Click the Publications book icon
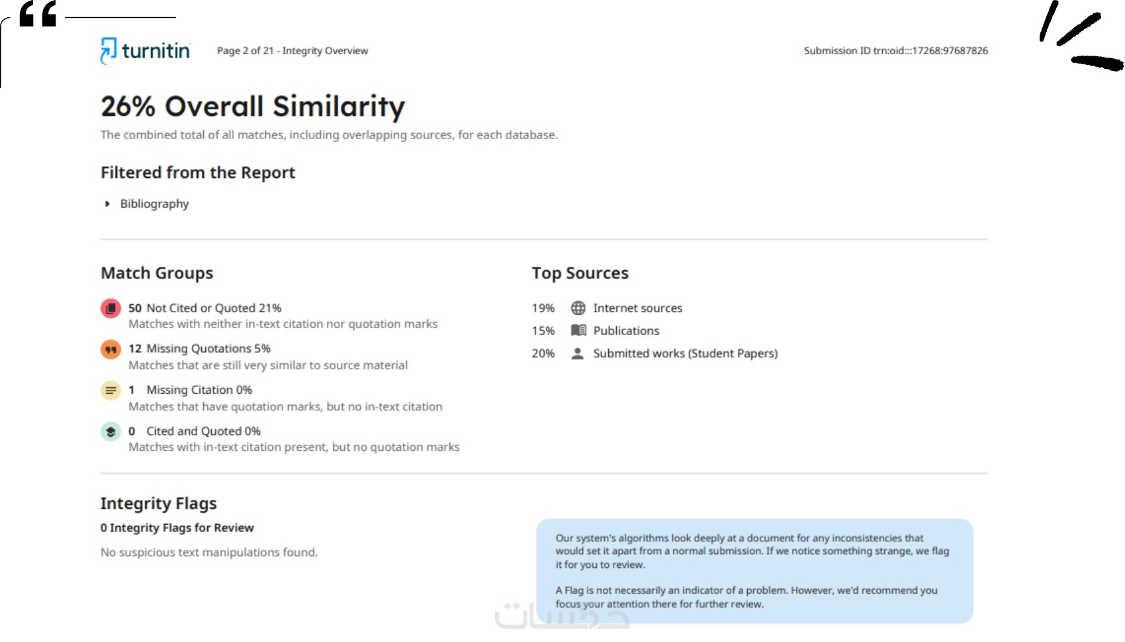Image resolution: width=1125 pixels, height=642 pixels. coord(578,330)
